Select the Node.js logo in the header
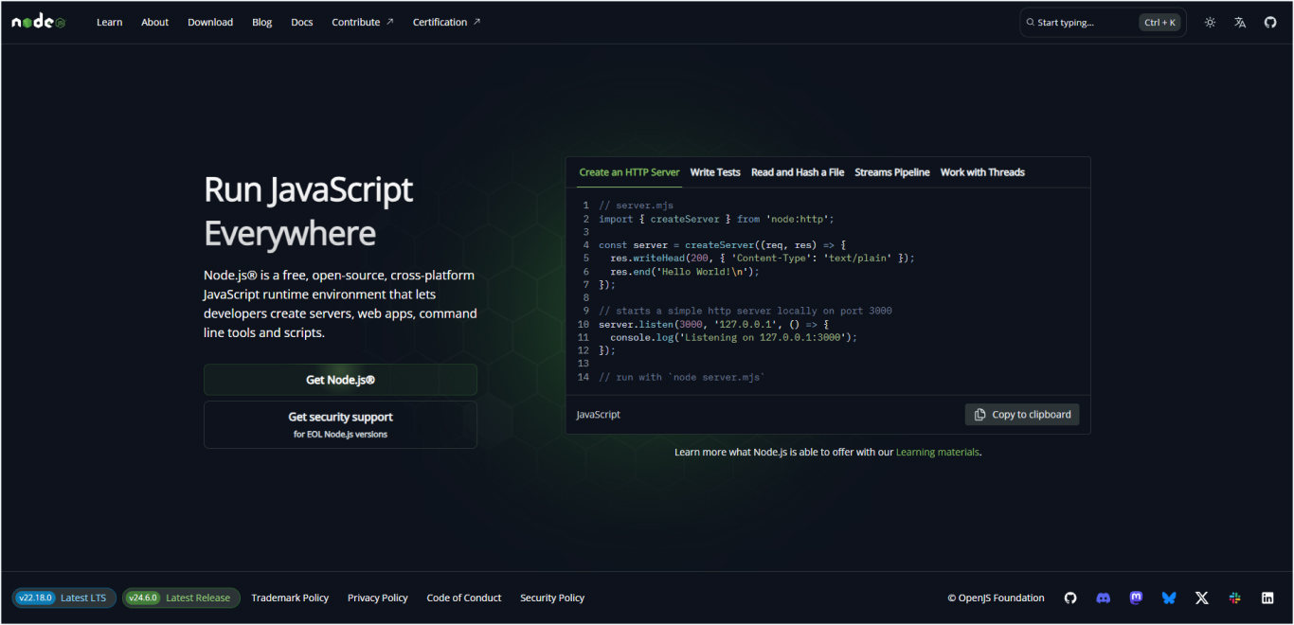The height and width of the screenshot is (625, 1294). click(x=38, y=21)
